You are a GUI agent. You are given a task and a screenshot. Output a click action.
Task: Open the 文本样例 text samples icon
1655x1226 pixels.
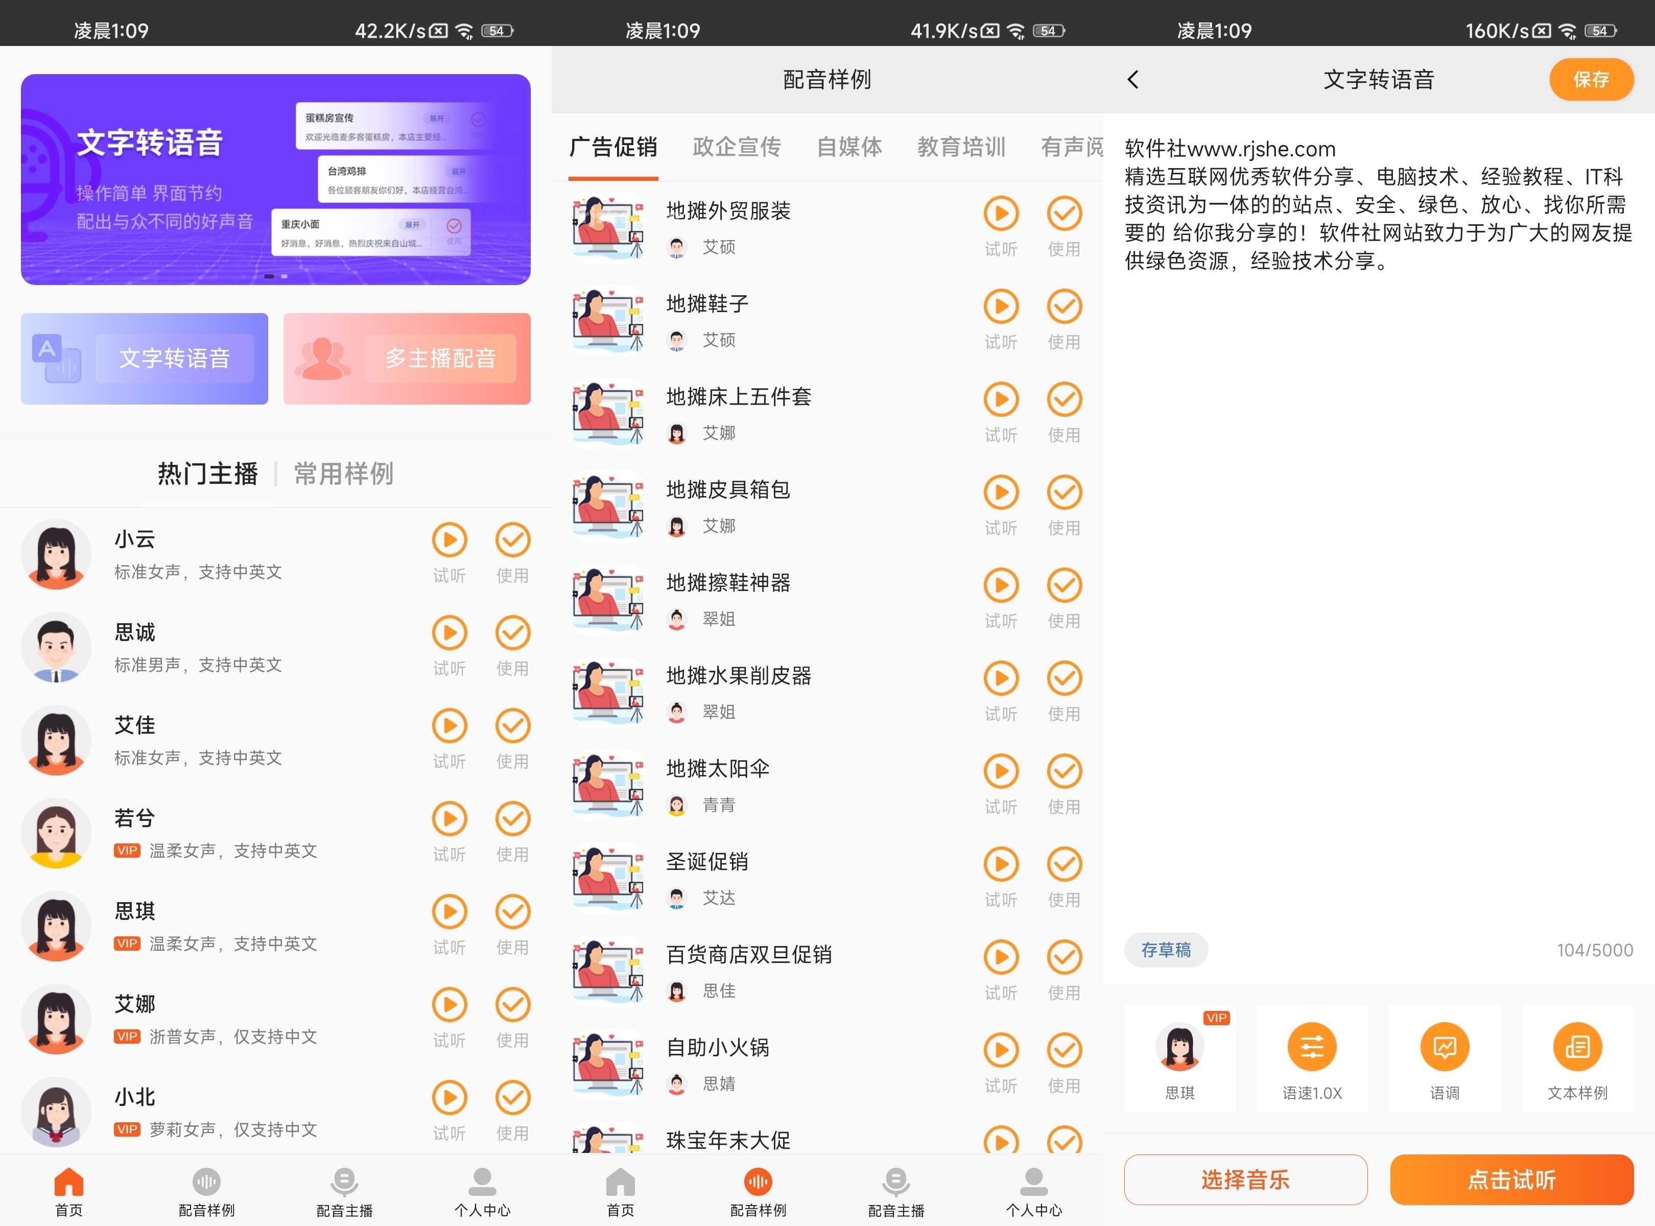coord(1578,1048)
